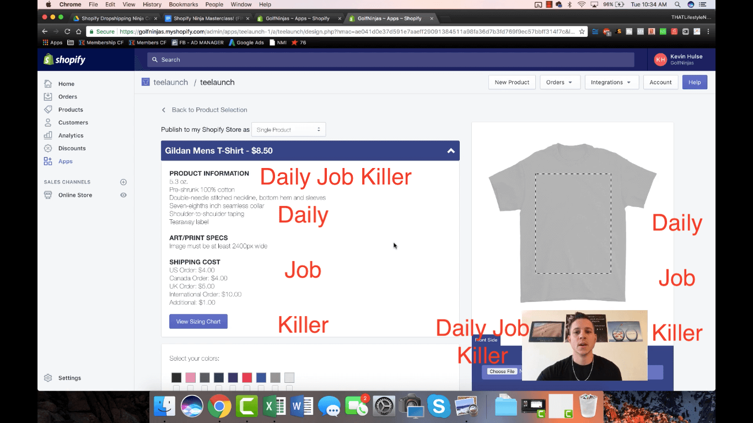This screenshot has width=753, height=423.
Task: Go to the Chrome home page button
Action: point(79,31)
